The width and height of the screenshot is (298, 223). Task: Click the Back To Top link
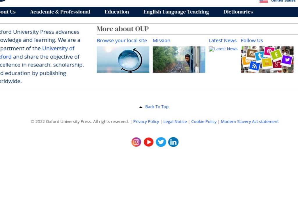tap(157, 107)
